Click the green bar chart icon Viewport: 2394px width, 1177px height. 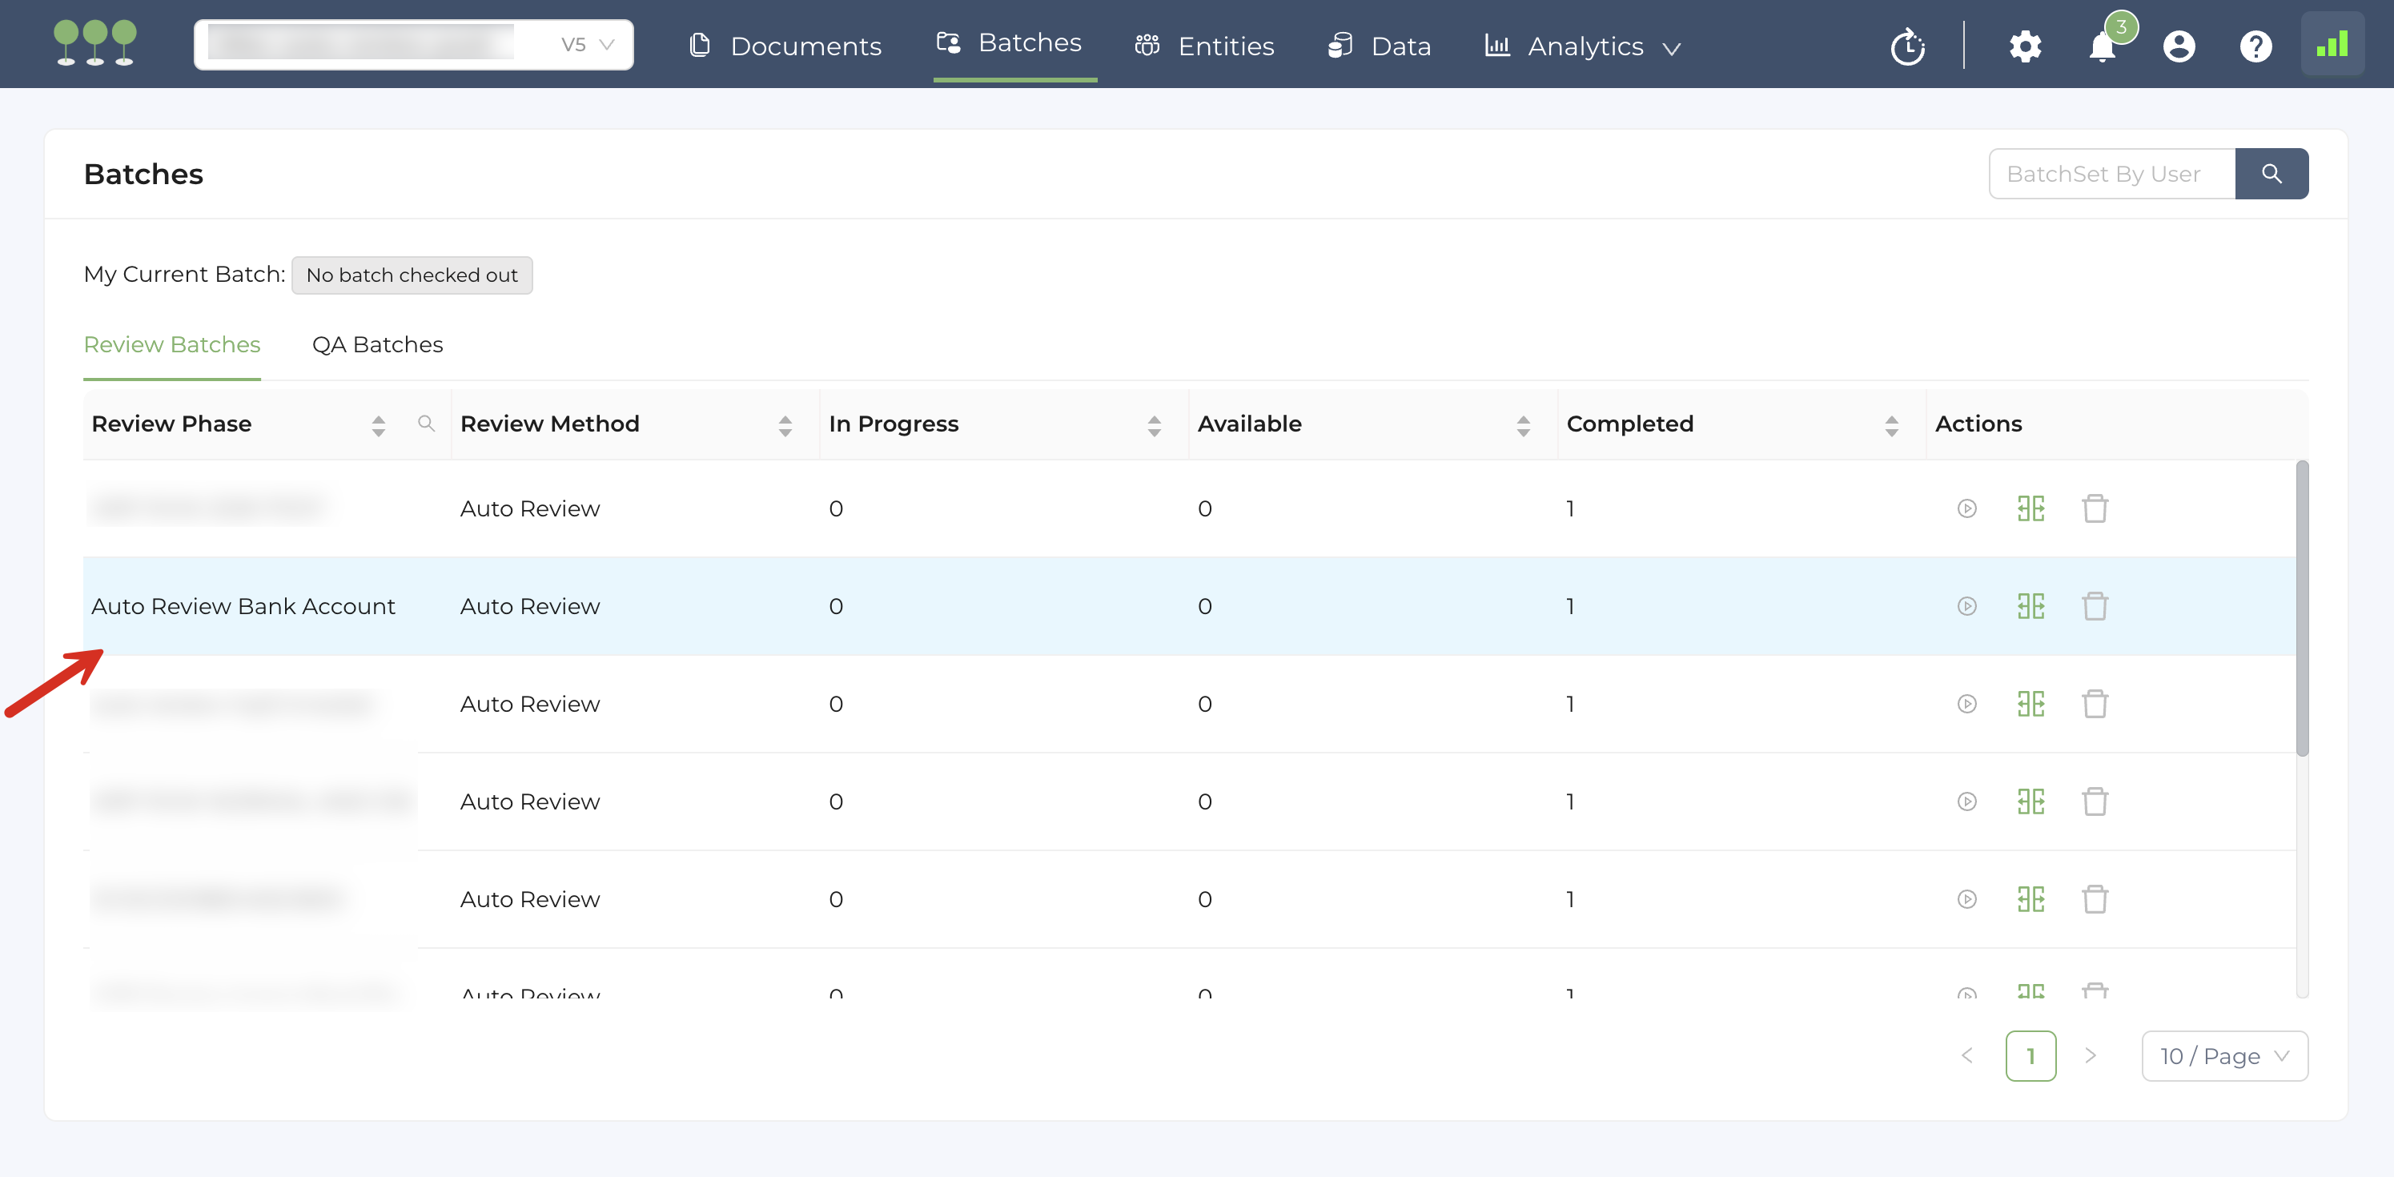[x=2332, y=44]
